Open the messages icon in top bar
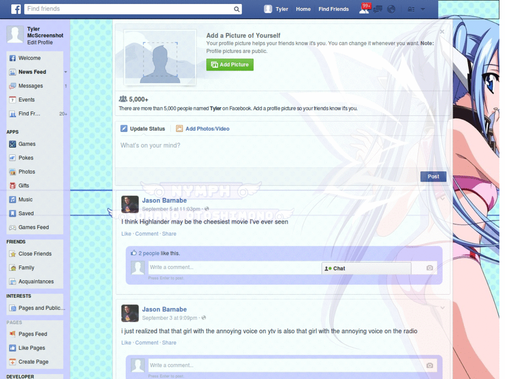505x379 pixels. (377, 9)
